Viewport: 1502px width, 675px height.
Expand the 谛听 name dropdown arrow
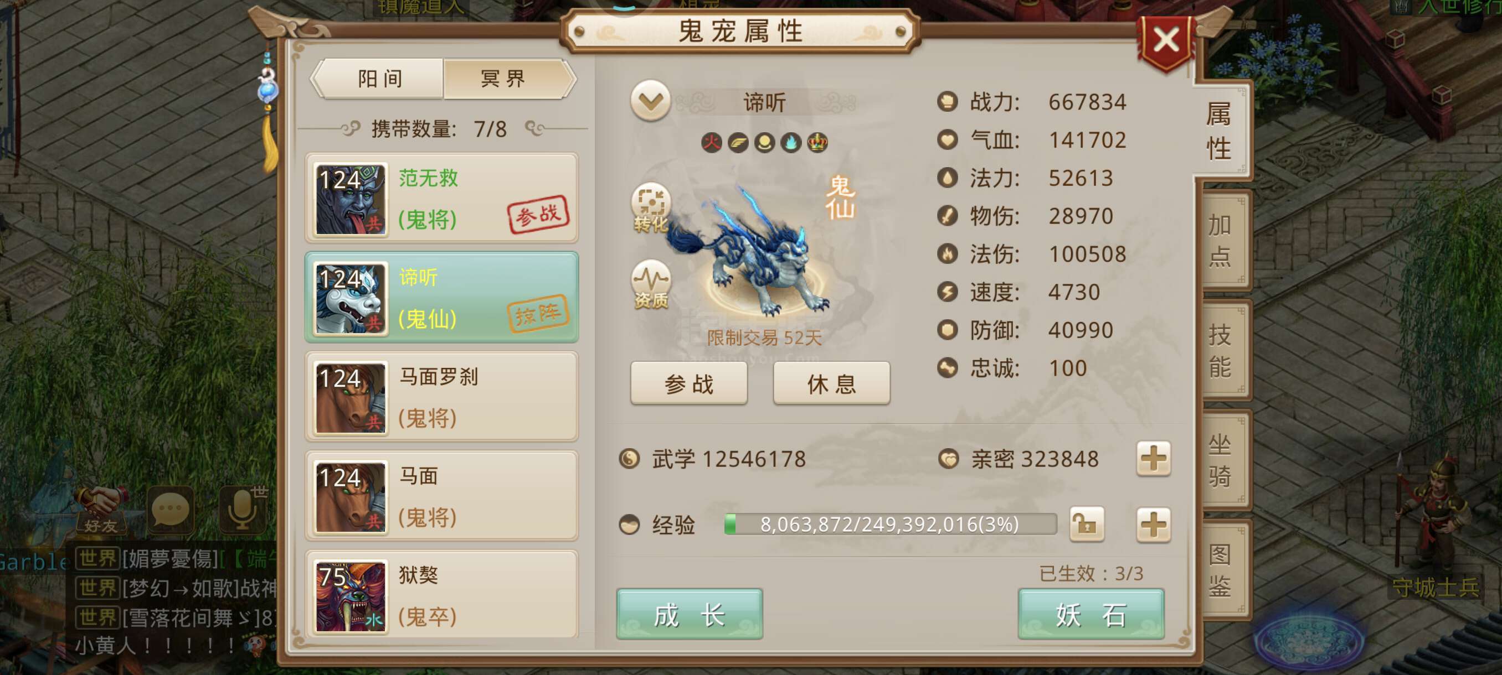click(650, 101)
